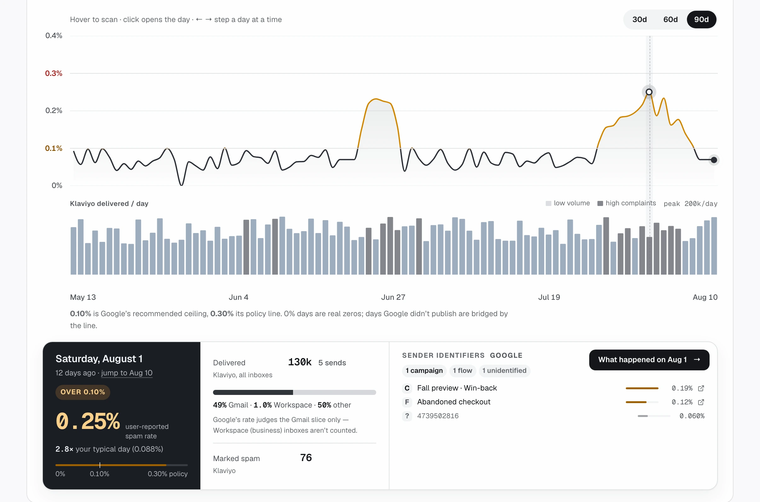Select the 60d time range
The width and height of the screenshot is (760, 502).
tap(670, 20)
